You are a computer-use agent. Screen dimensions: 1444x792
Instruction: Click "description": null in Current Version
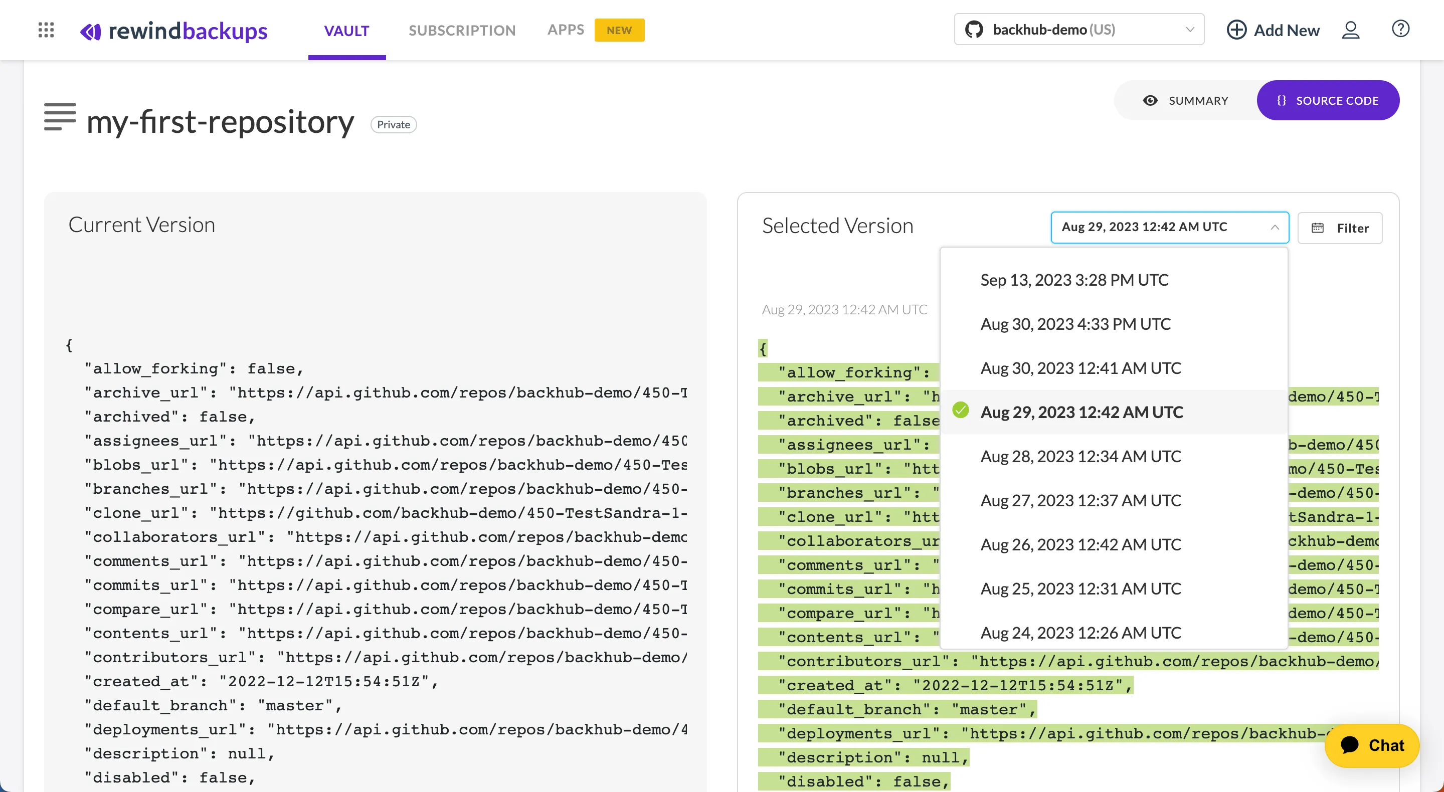click(x=179, y=754)
